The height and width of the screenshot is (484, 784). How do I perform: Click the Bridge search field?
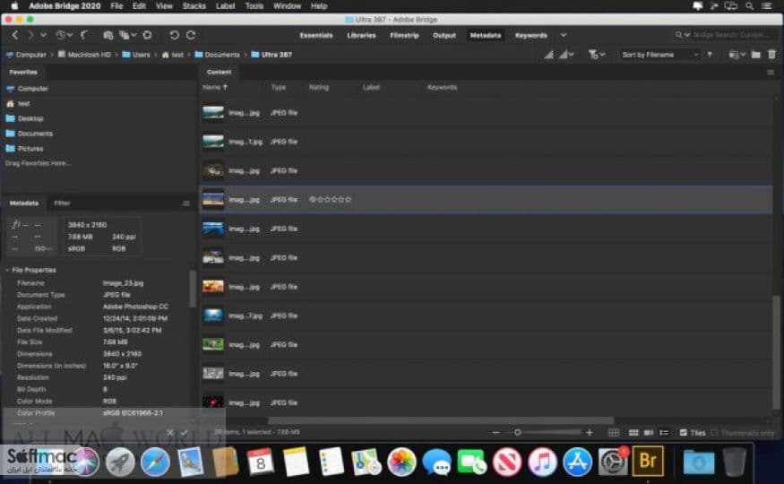(731, 35)
